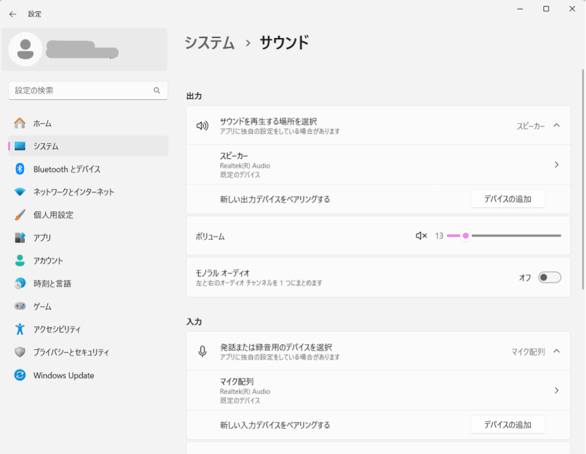
Task: Click デバイスの追加 for input devices
Action: click(x=507, y=425)
